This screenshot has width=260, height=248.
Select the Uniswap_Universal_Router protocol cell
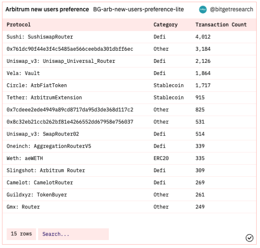pyautogui.click(x=61, y=61)
